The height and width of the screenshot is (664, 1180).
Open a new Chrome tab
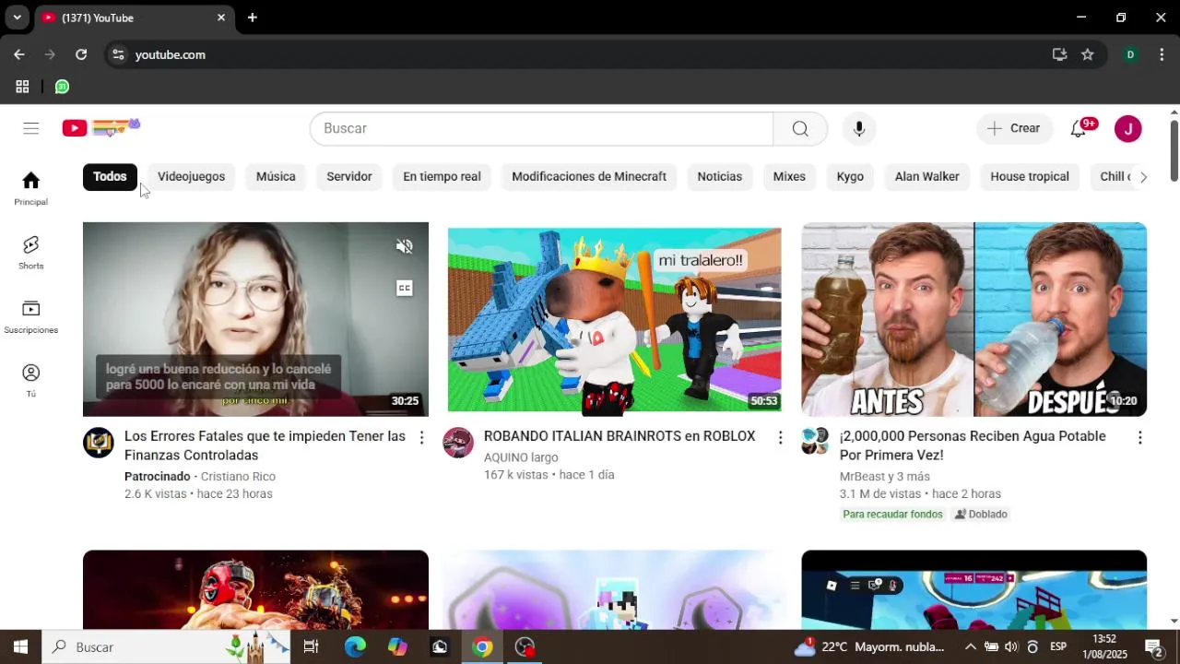(x=253, y=18)
